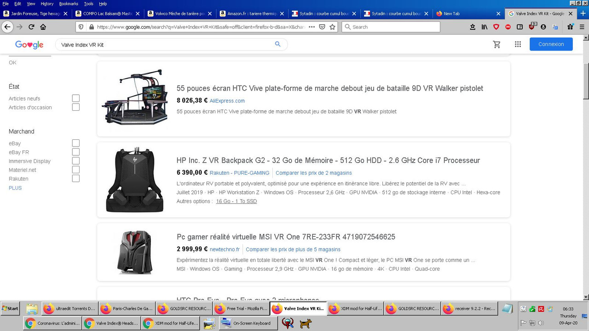Switch to ultraedit Torrents taskbar window
Viewport: 589px width, 331px height.
coord(69,308)
